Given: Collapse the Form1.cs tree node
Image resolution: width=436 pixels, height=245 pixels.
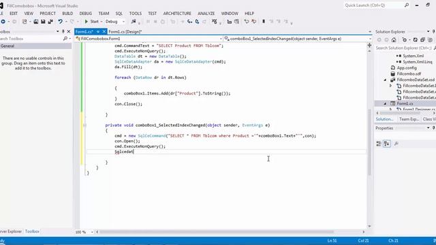Looking at the screenshot, I should coord(385,103).
